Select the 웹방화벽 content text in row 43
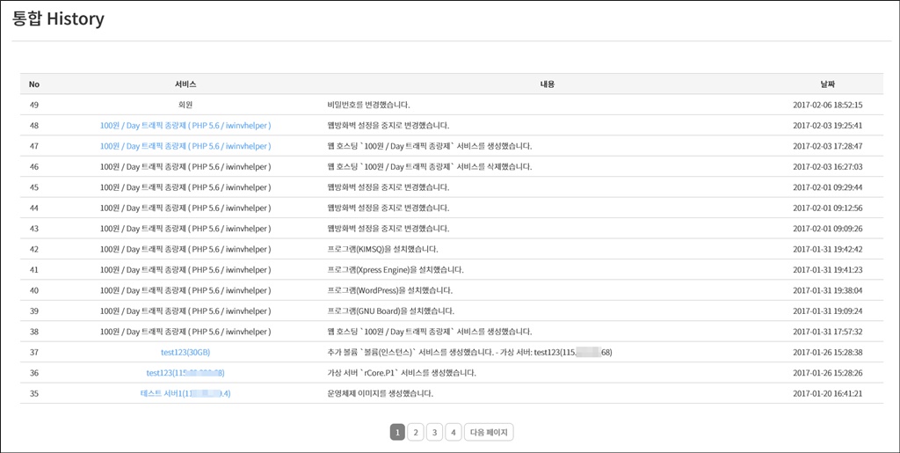Viewport: 900px width, 453px height. pyautogui.click(x=388, y=229)
